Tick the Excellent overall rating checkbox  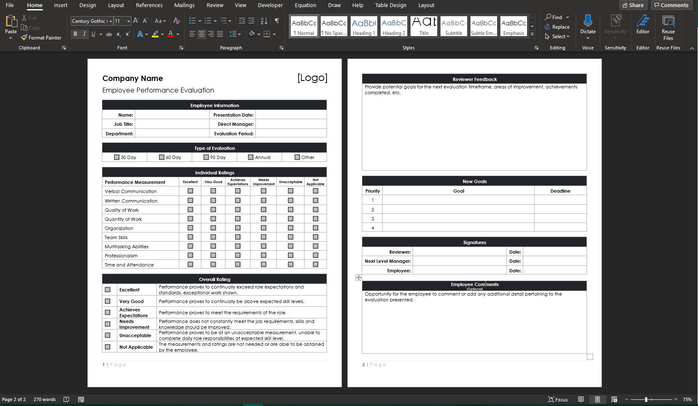pyautogui.click(x=108, y=289)
